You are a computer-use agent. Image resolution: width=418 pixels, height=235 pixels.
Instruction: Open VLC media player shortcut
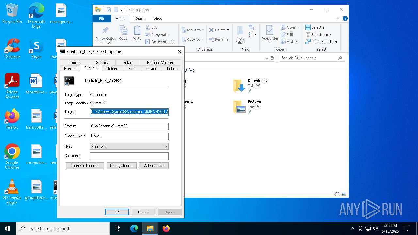[x=12, y=192]
